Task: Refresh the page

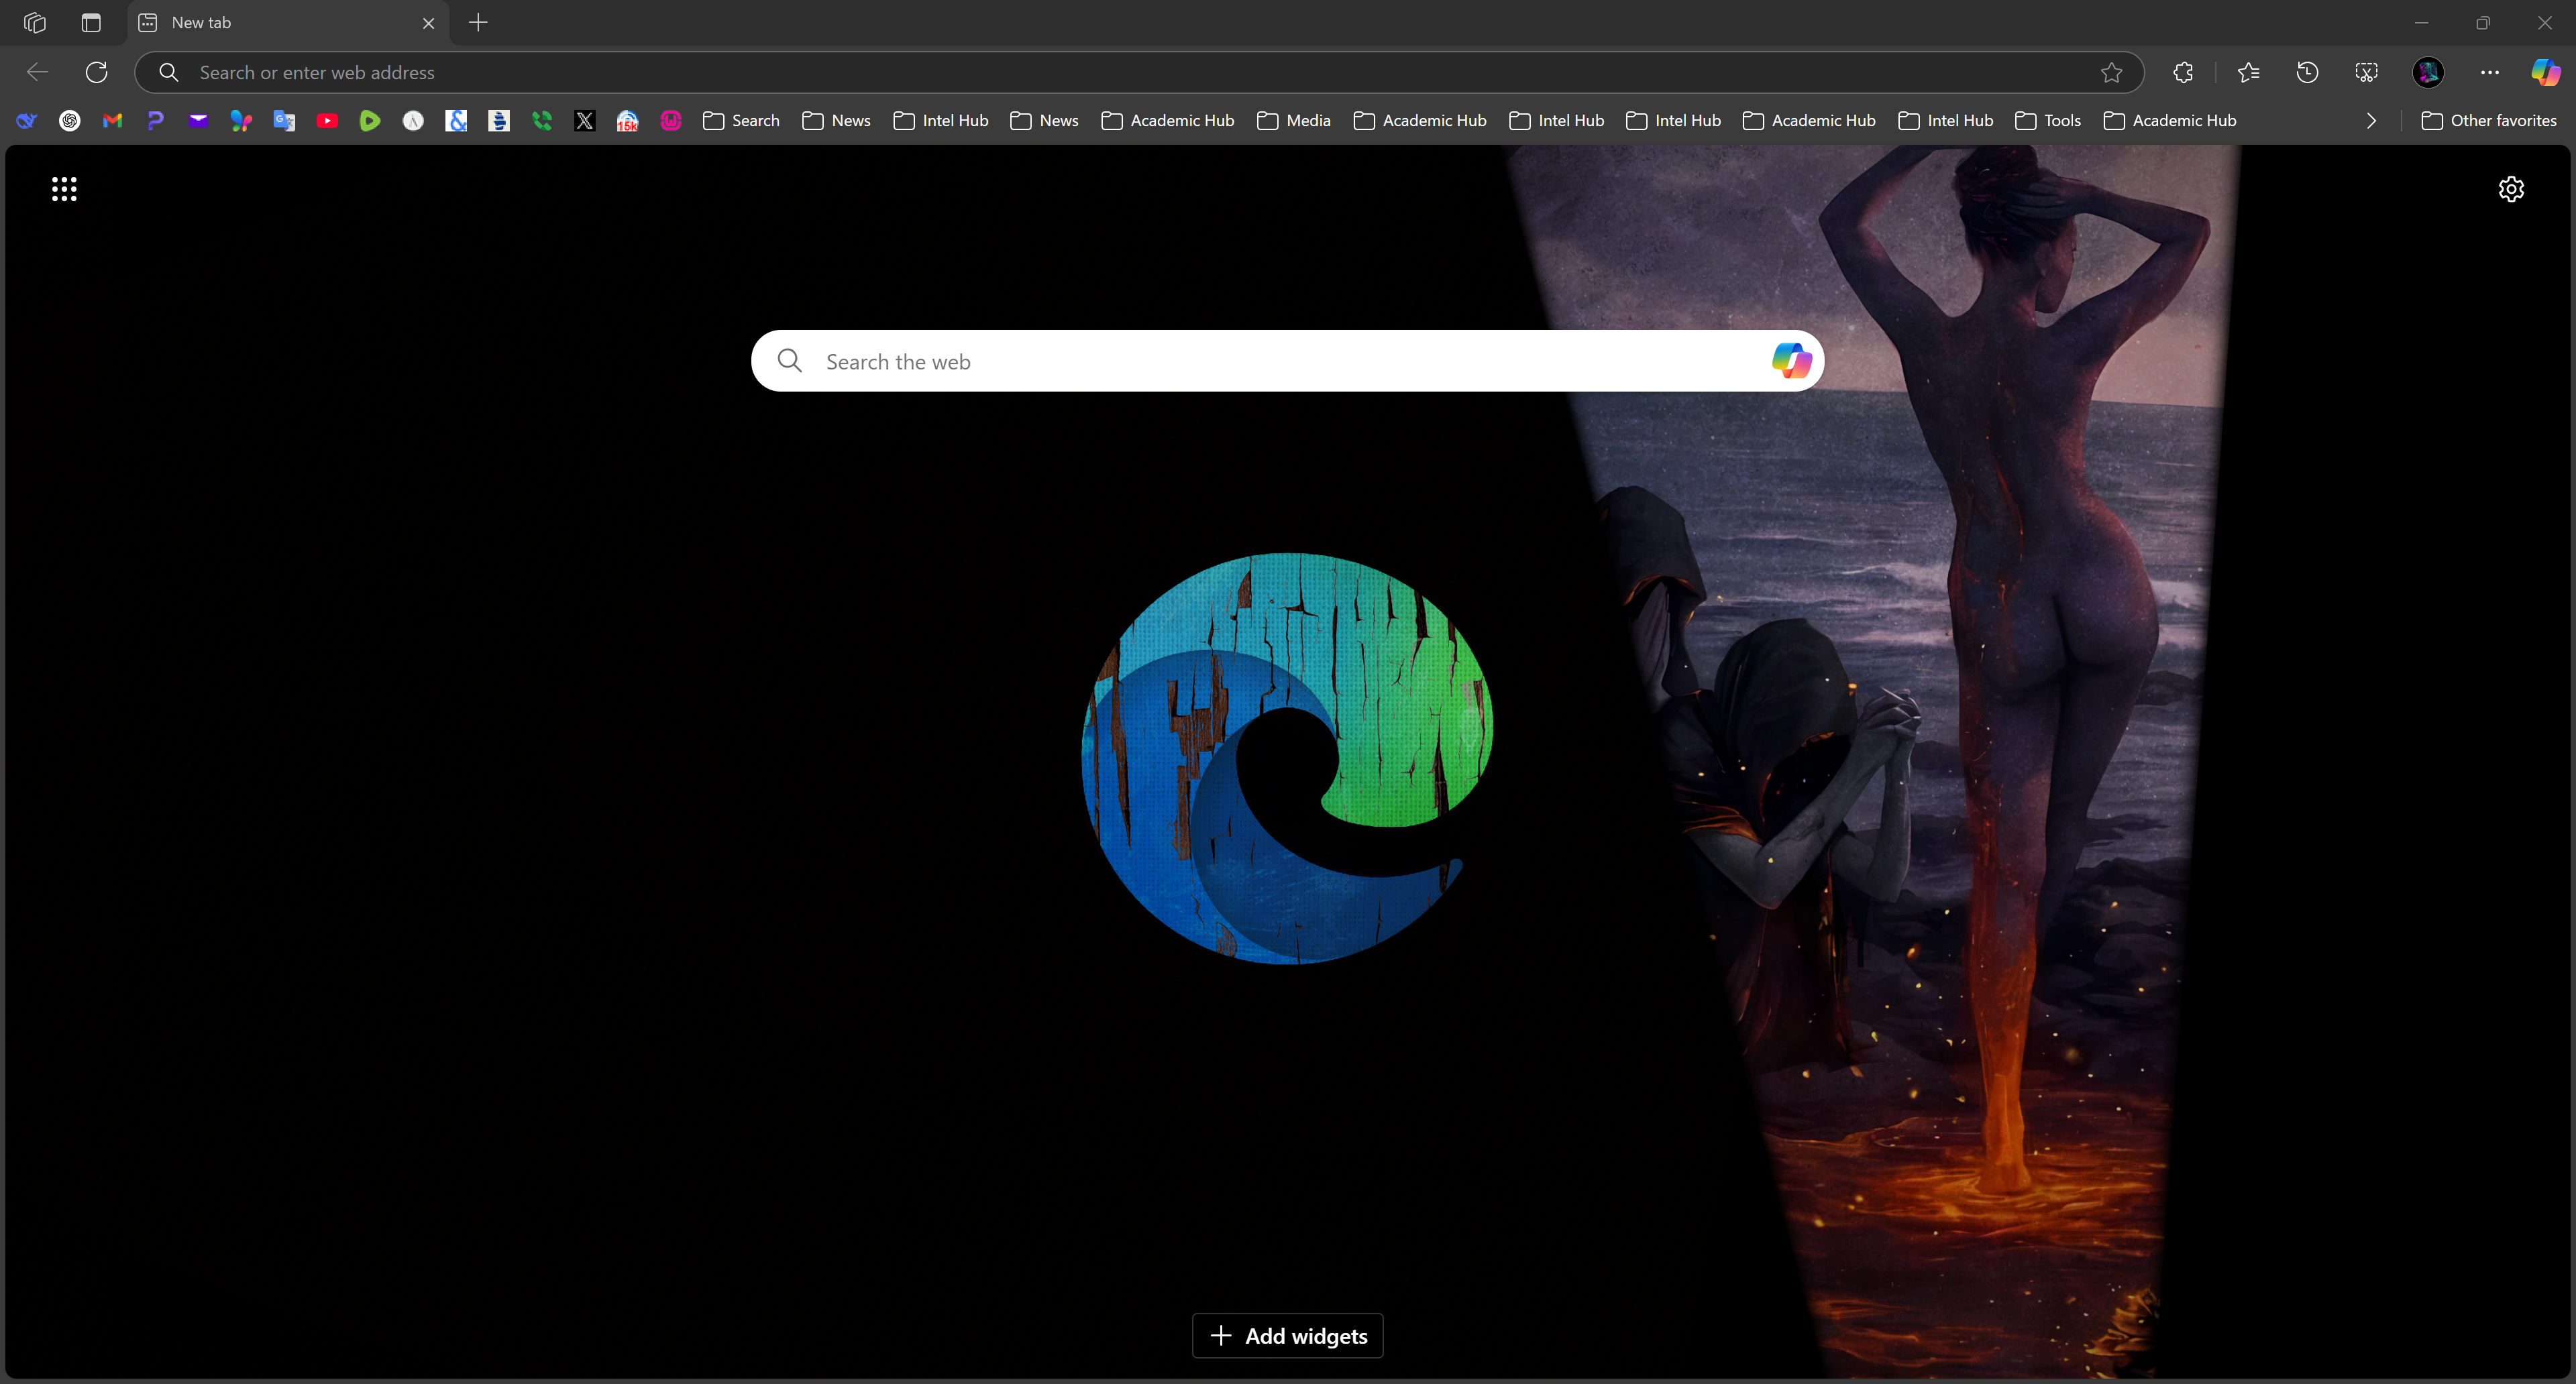Action: pos(96,72)
